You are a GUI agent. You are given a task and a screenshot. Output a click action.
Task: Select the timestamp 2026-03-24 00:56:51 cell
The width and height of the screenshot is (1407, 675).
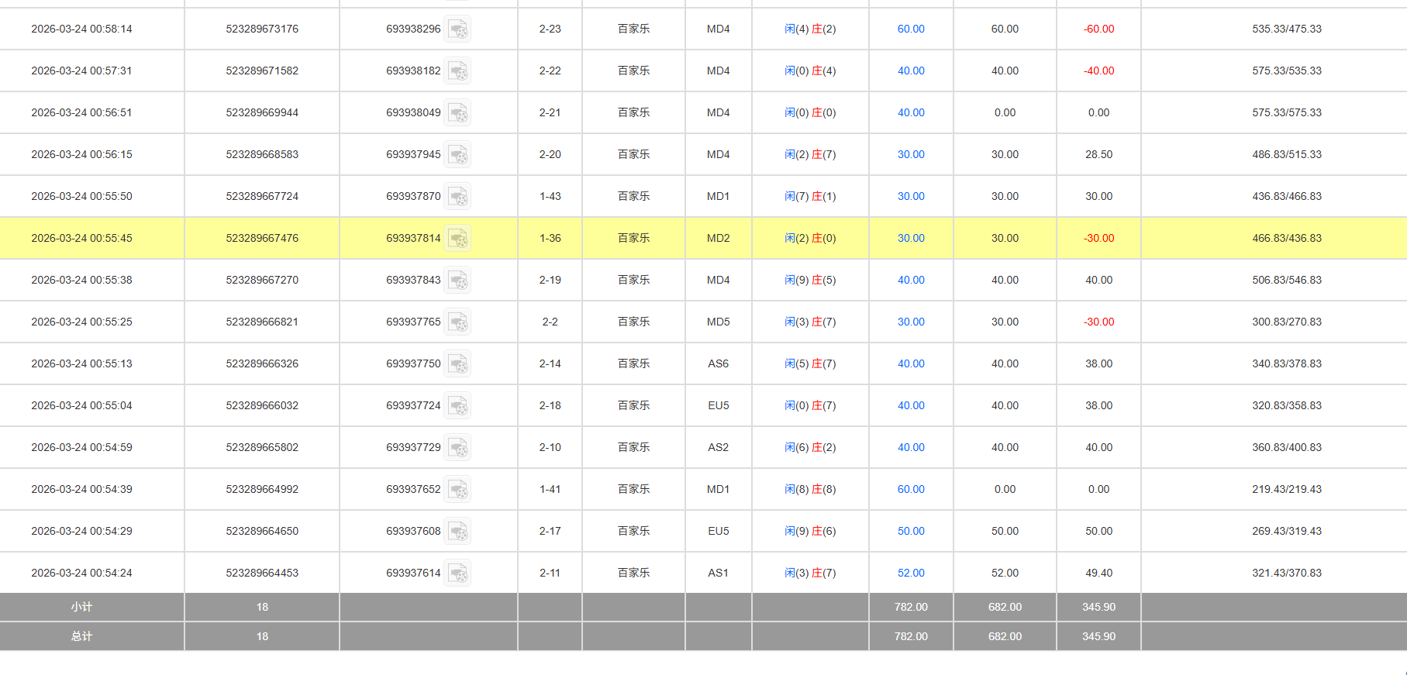click(x=81, y=113)
